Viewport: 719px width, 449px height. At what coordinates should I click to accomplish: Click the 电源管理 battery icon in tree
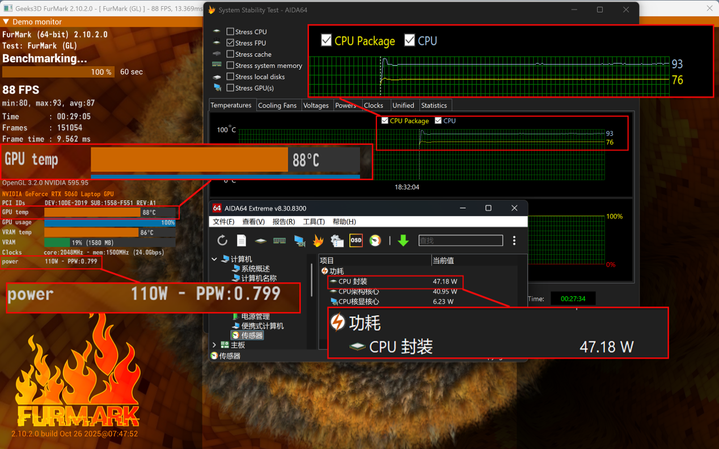235,317
